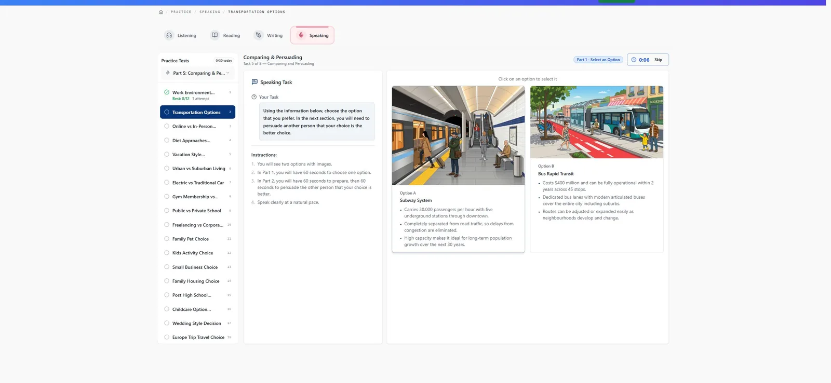Viewport: 831px width, 383px height.
Task: Click the Subway System option title
Action: point(415,200)
